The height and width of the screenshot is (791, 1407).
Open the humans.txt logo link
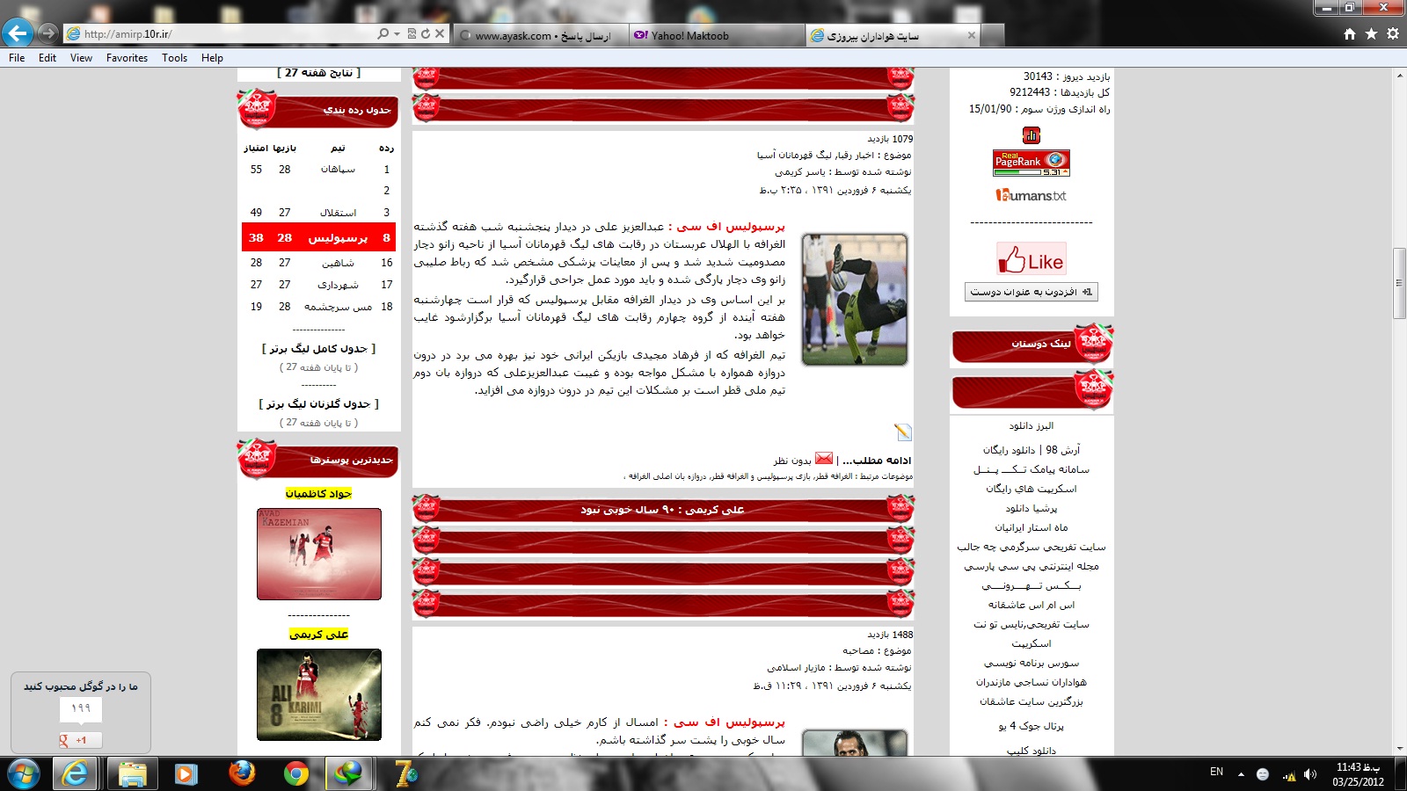(1032, 195)
